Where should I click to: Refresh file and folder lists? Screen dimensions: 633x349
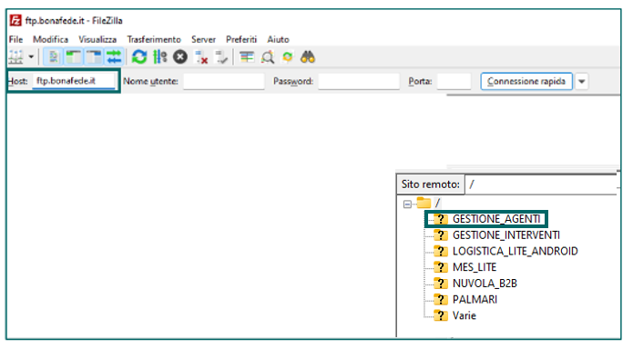tap(139, 57)
